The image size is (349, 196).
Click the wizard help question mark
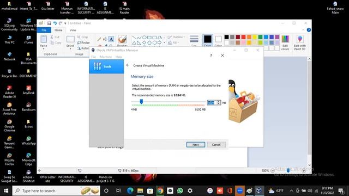[x=211, y=56]
